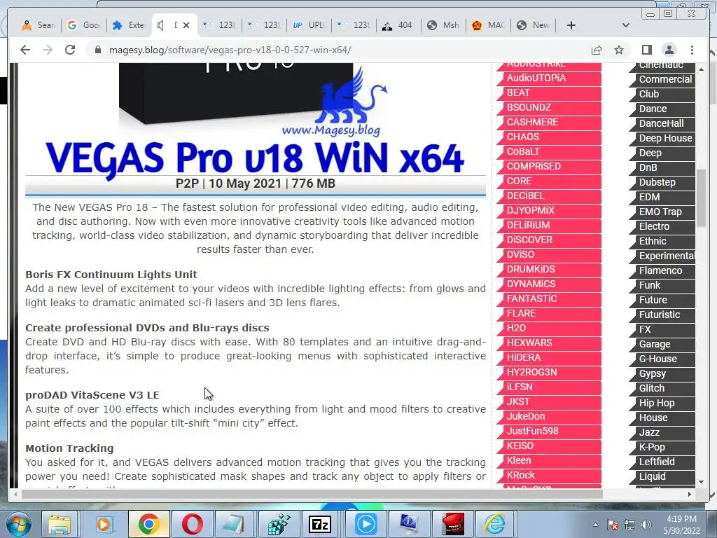Viewport: 717px width, 538px height.
Task: Click the page's horizontal scrollbar thumb
Action: [312, 494]
